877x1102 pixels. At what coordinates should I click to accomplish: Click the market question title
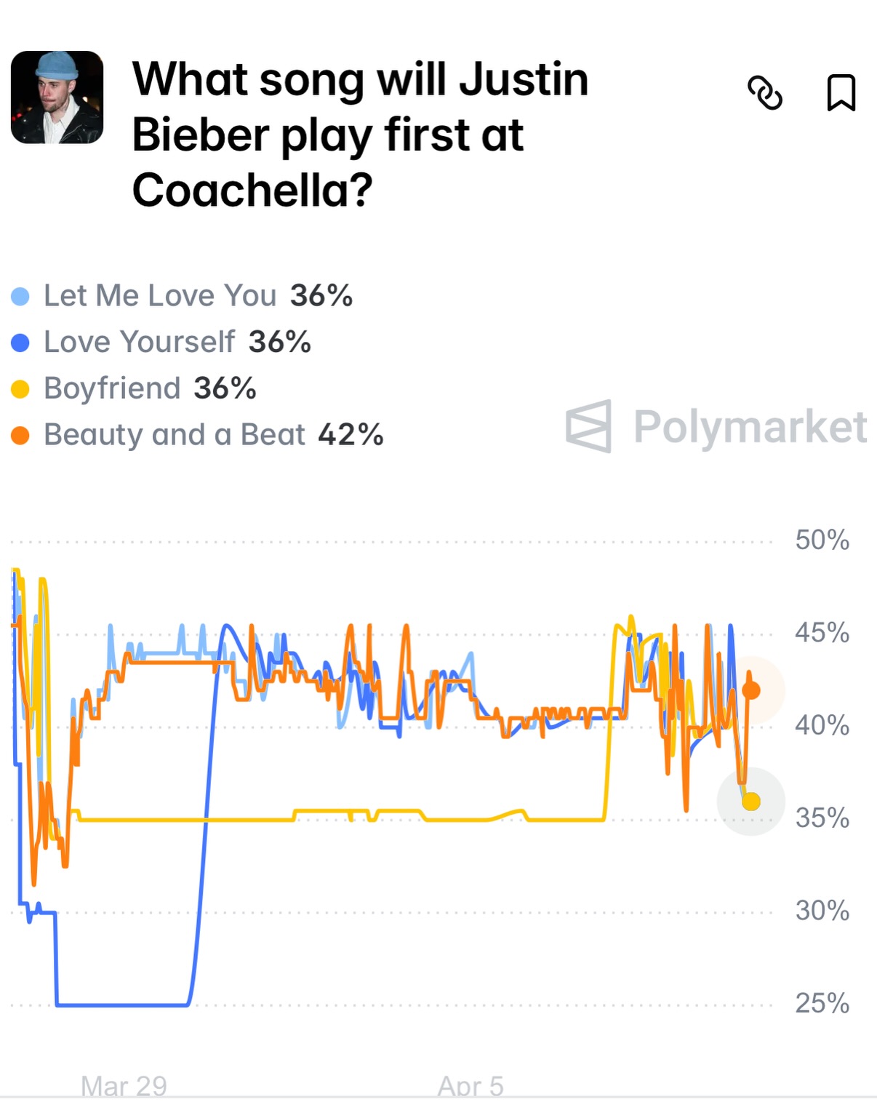(x=360, y=135)
